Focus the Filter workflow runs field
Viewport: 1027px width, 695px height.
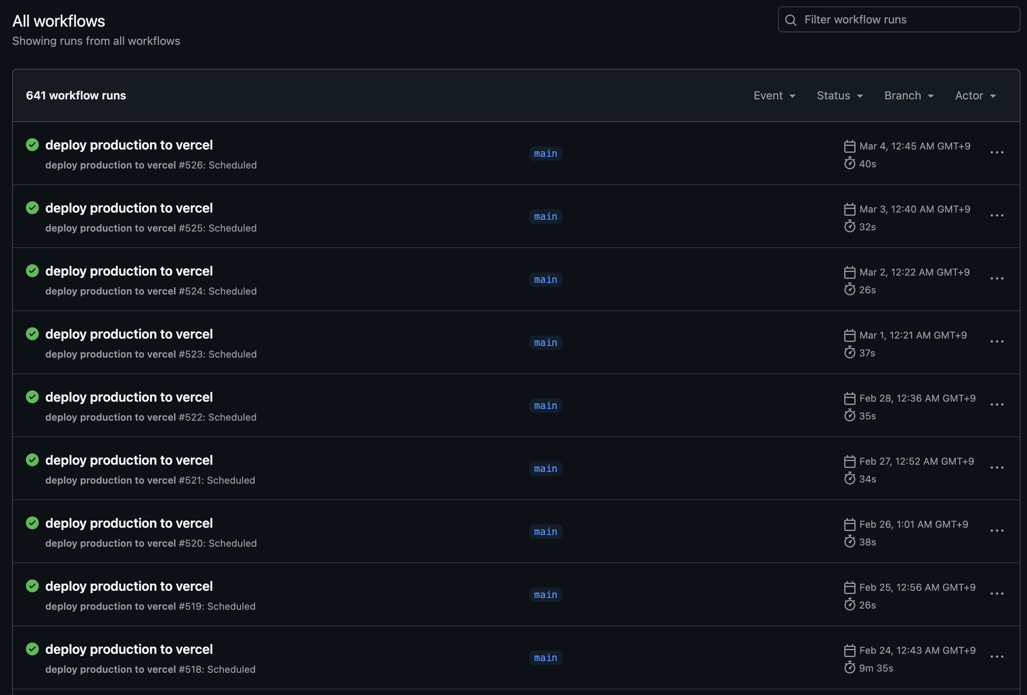click(x=906, y=20)
